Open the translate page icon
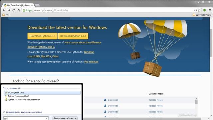Screen dimensions: 213x120 [195, 10]
